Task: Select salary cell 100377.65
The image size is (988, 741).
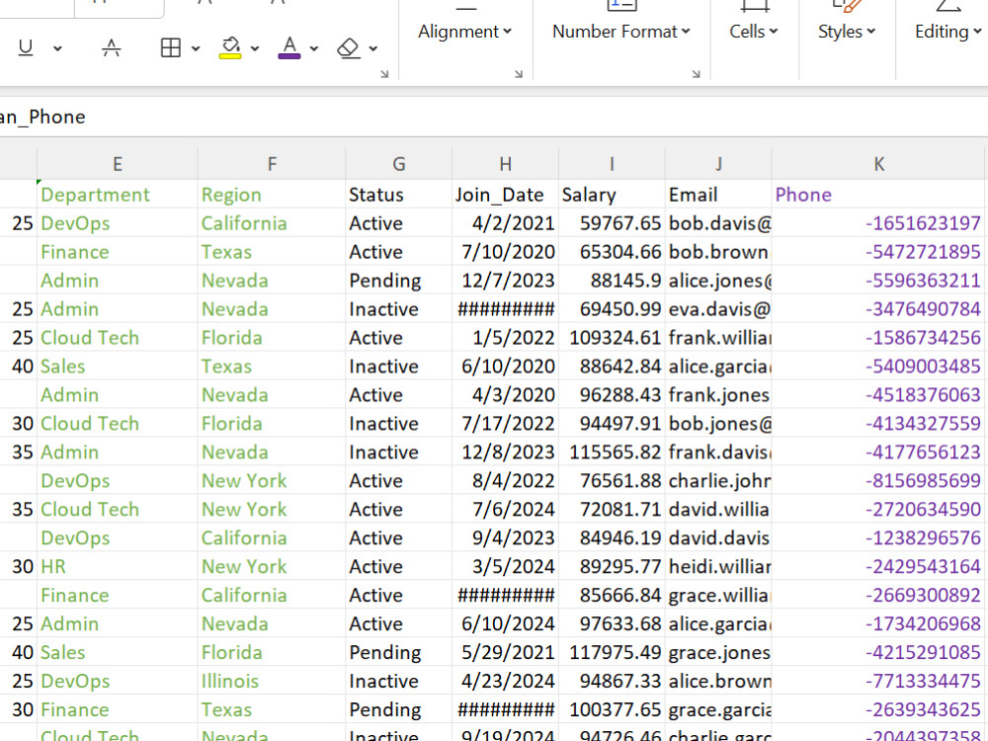Action: pos(612,710)
